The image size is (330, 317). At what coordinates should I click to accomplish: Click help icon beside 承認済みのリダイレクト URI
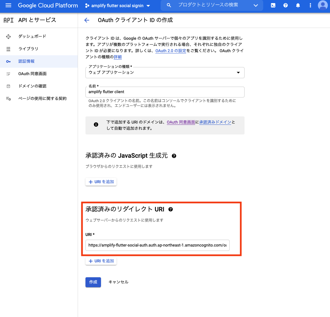171,209
